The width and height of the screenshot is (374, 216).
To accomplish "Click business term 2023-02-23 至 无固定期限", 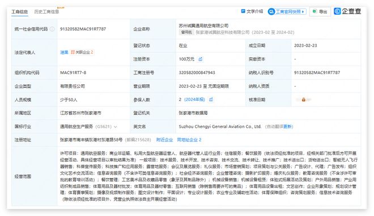I will [x=203, y=86].
